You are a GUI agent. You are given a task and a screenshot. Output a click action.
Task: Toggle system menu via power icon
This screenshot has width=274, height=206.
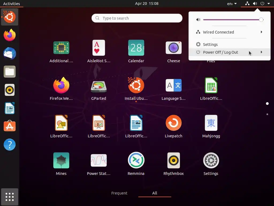click(262, 3)
